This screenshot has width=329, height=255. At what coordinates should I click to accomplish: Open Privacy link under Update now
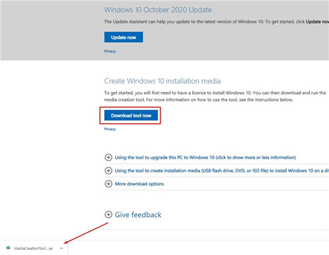[110, 51]
